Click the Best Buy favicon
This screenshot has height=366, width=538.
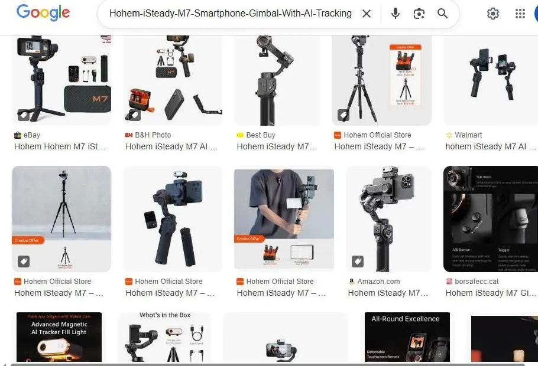click(x=240, y=135)
